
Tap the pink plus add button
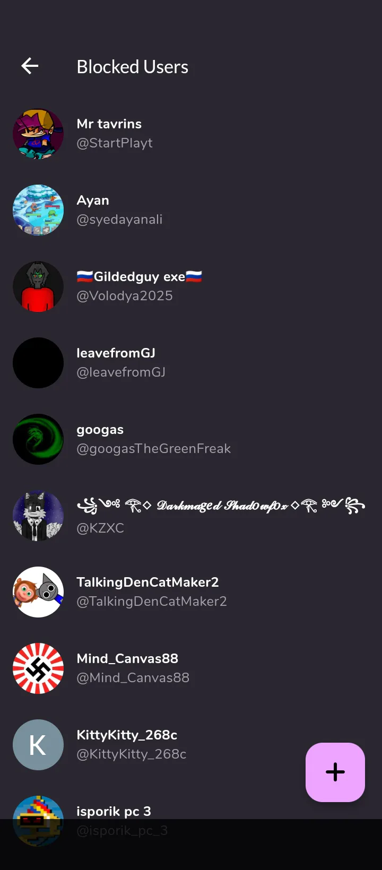(x=335, y=772)
